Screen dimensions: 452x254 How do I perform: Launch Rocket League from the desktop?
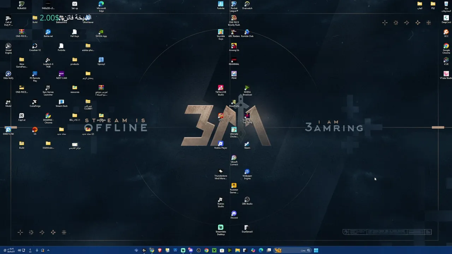pyautogui.click(x=234, y=7)
